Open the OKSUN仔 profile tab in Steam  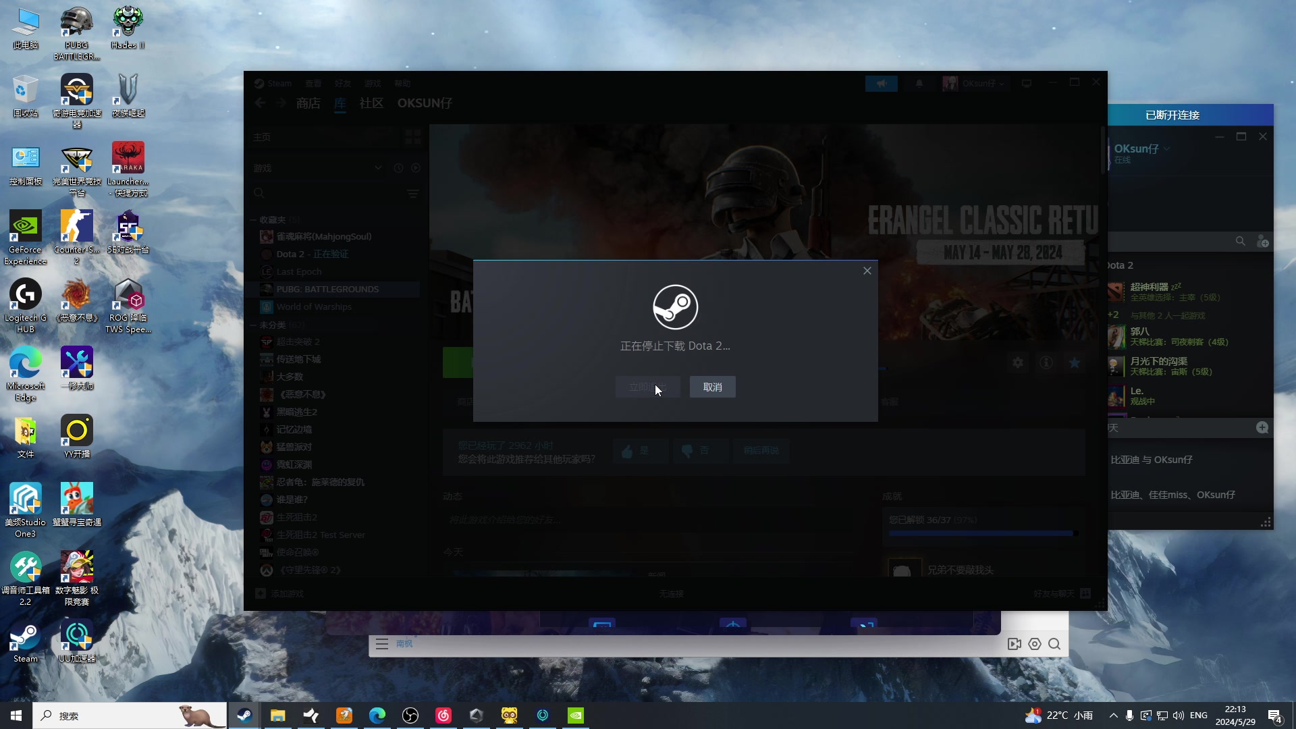point(425,103)
